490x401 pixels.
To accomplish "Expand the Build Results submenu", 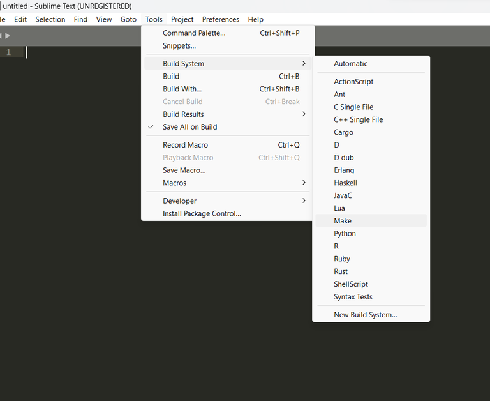I will (x=228, y=114).
